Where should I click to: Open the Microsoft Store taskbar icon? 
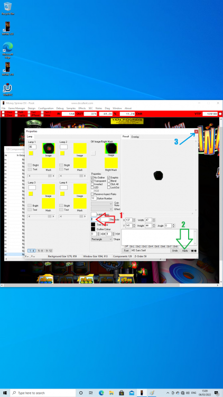122,393
